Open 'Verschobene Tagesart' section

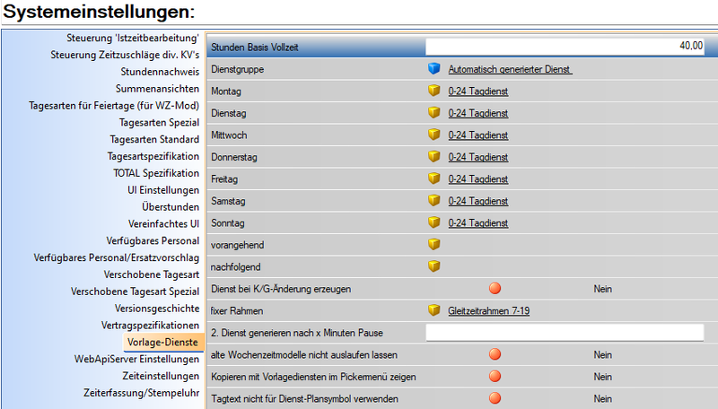pyautogui.click(x=151, y=275)
